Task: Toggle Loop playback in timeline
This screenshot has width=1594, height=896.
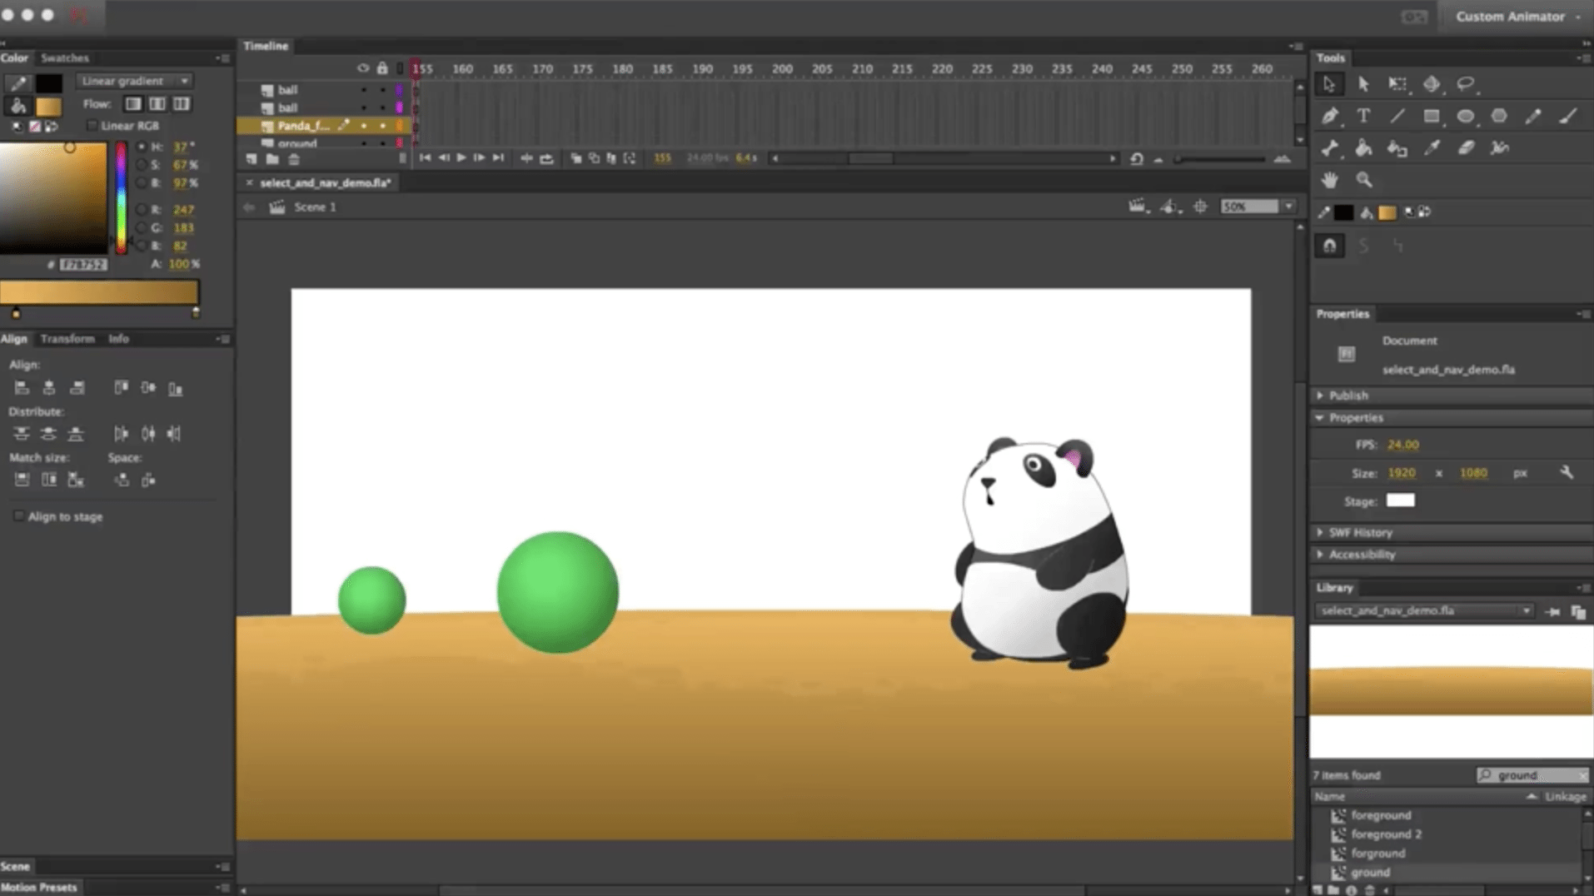Action: (x=546, y=158)
